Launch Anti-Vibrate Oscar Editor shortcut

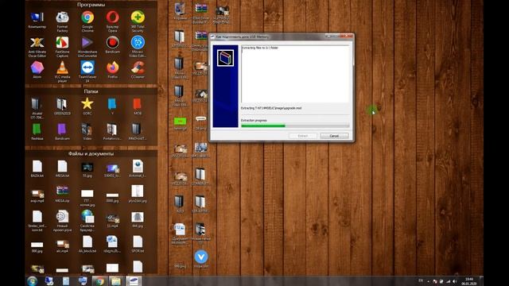(37, 47)
